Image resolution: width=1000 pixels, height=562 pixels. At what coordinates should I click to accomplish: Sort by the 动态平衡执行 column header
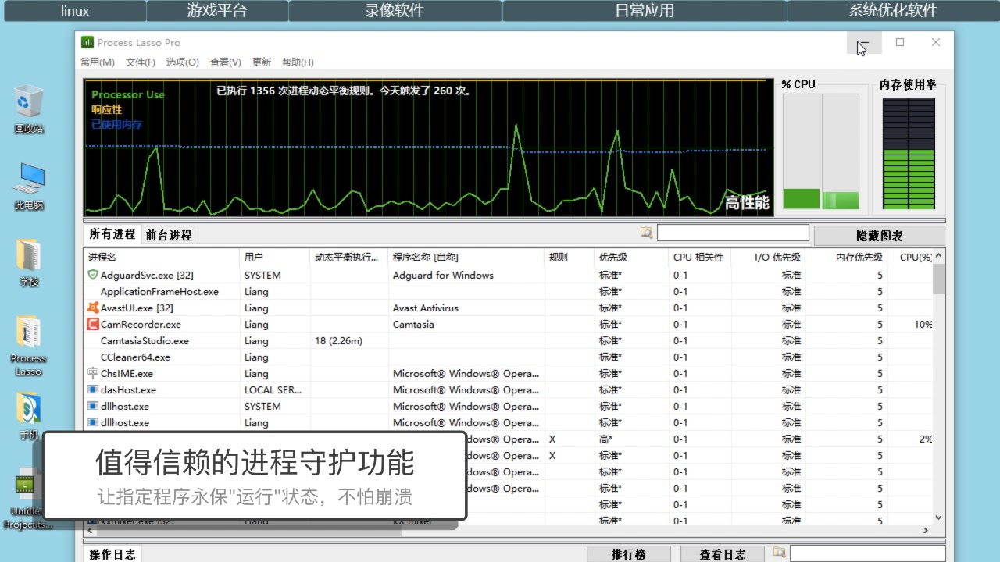[349, 257]
